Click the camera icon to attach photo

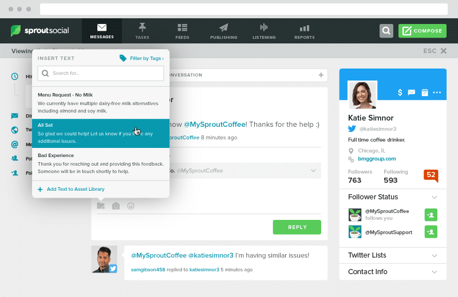(116, 206)
